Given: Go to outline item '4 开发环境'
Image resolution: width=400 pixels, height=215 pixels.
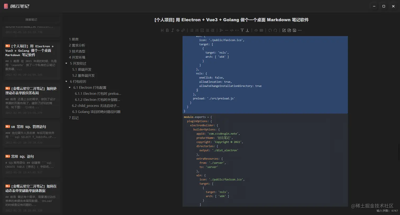Looking at the screenshot, I should [x=77, y=57].
